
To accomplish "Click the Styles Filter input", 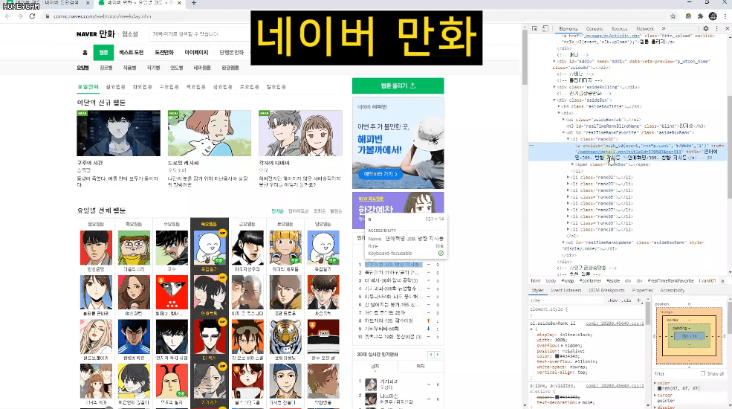I will pos(566,300).
